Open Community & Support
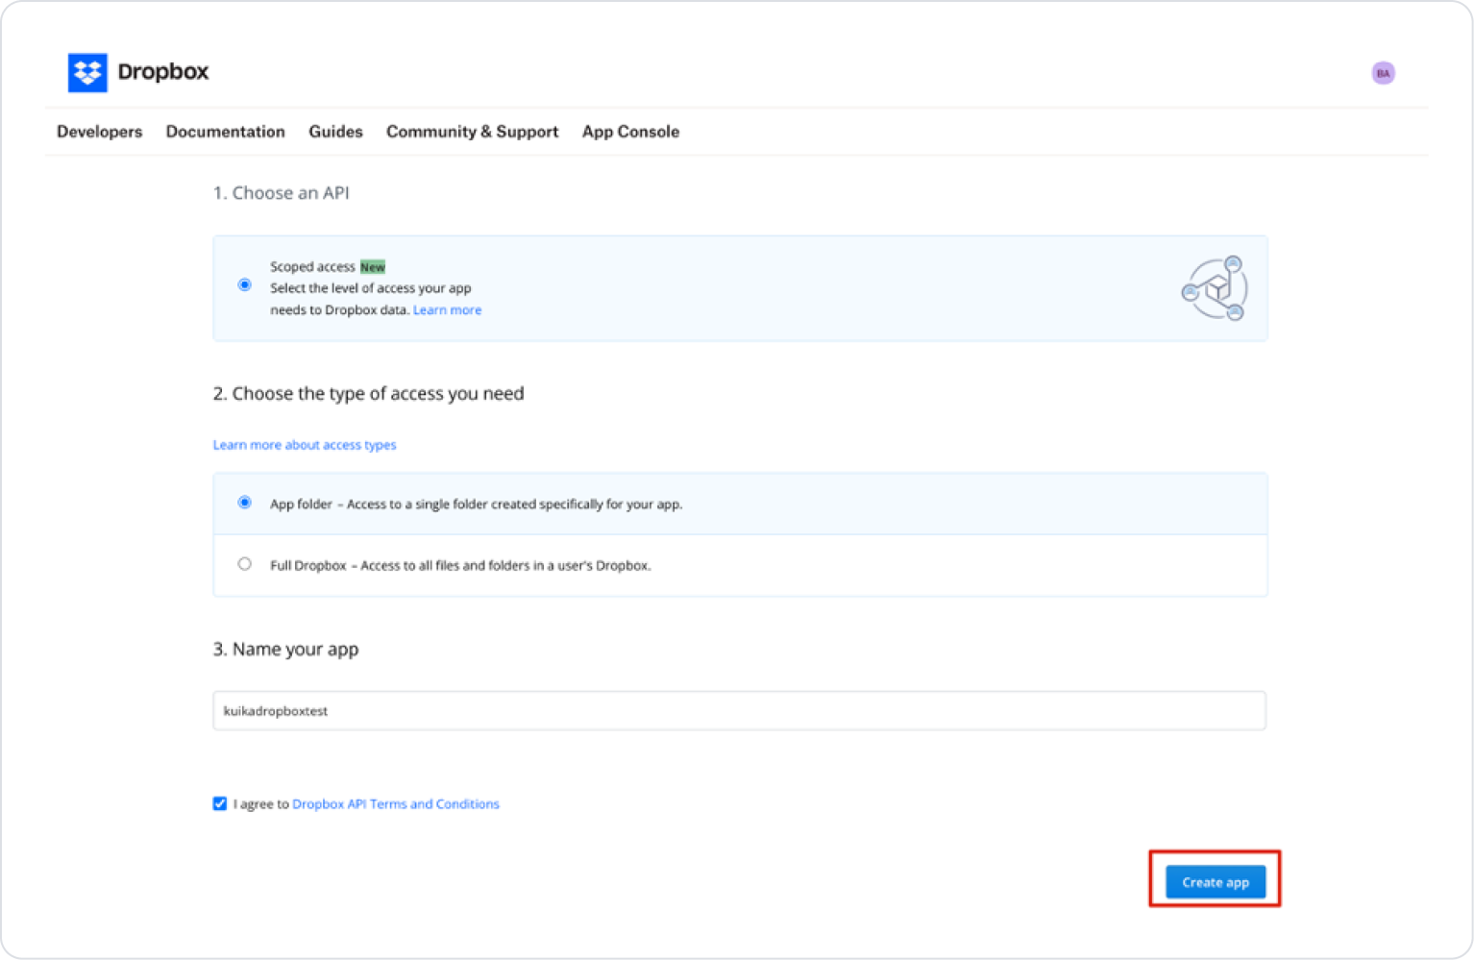Screen dimensions: 1474x960 click(472, 132)
